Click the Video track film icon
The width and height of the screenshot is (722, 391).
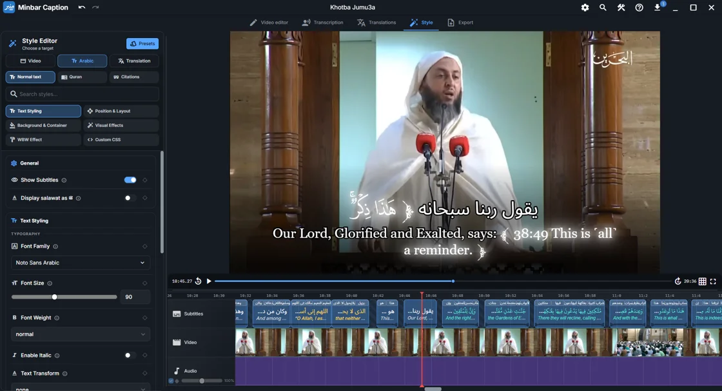tap(177, 342)
